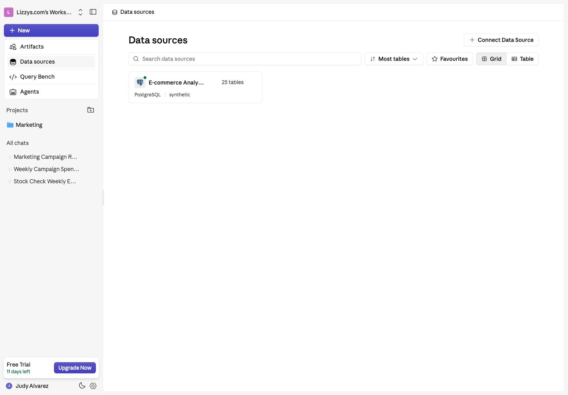Viewport: 568px width, 395px height.
Task: Focus the Search data sources field
Action: point(245,59)
